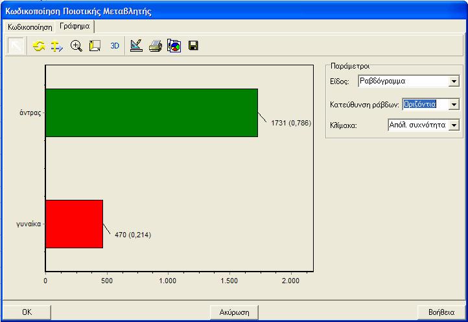
Task: Select the move chart tool with the yellow T arrow
Action: (56, 46)
